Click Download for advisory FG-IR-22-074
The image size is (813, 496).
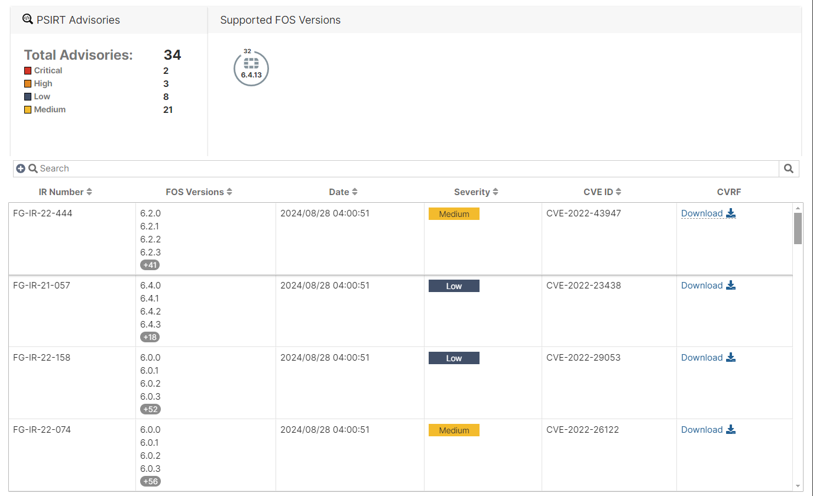coord(702,429)
